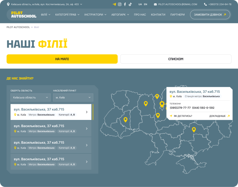
Task: Call (044) 592-0-592 from the popup
Action: coord(203,108)
